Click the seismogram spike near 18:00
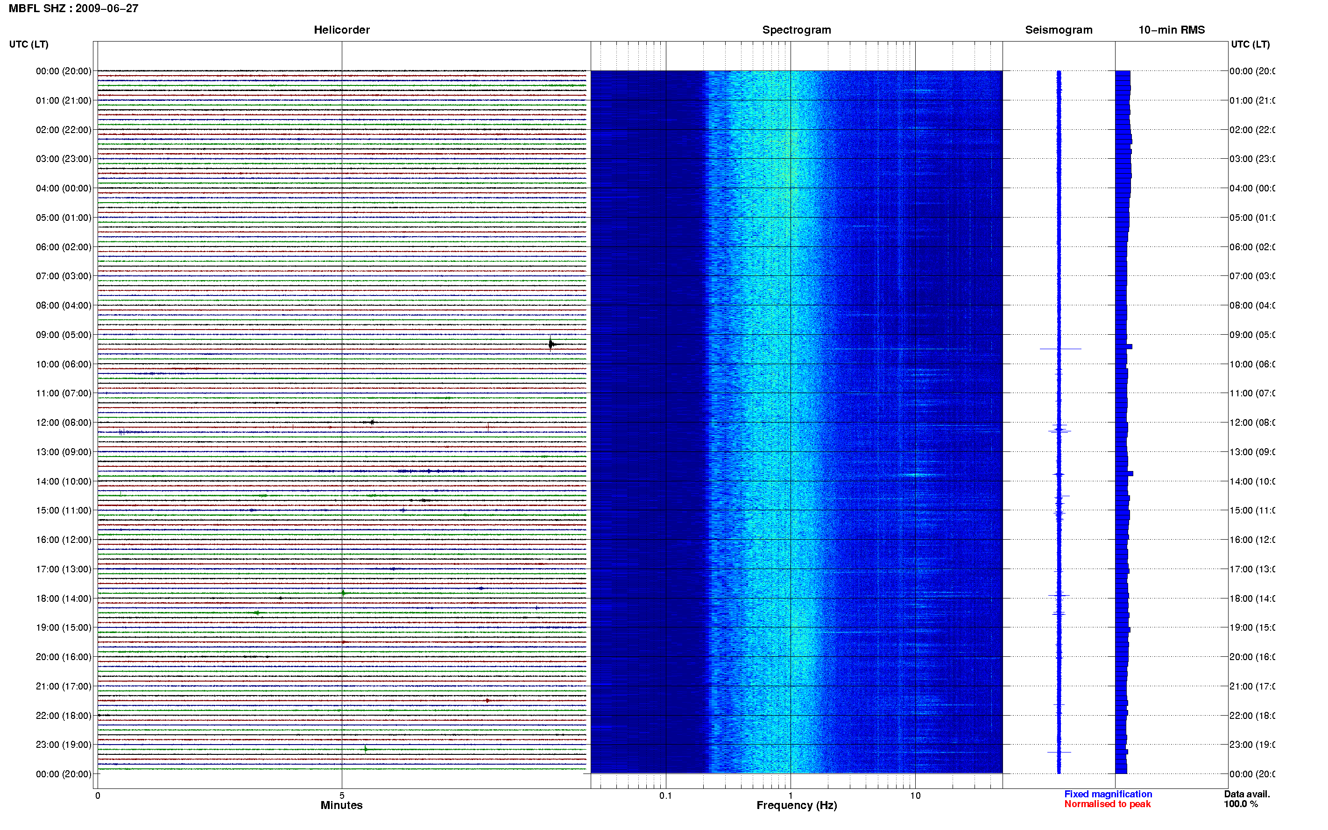 pos(1059,595)
